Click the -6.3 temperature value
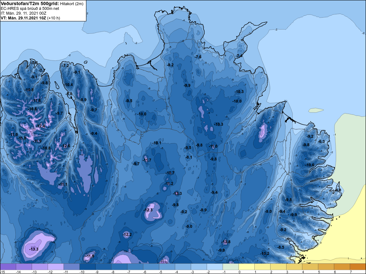 321,141
